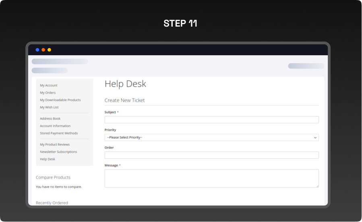Open My Downloadable Products link
Screen dimensions: 362x222
pos(60,100)
